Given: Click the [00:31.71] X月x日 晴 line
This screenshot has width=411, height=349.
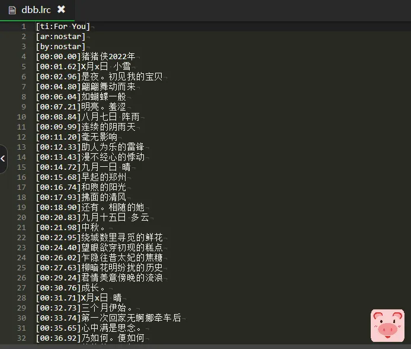Looking at the screenshot, I should [x=79, y=298].
